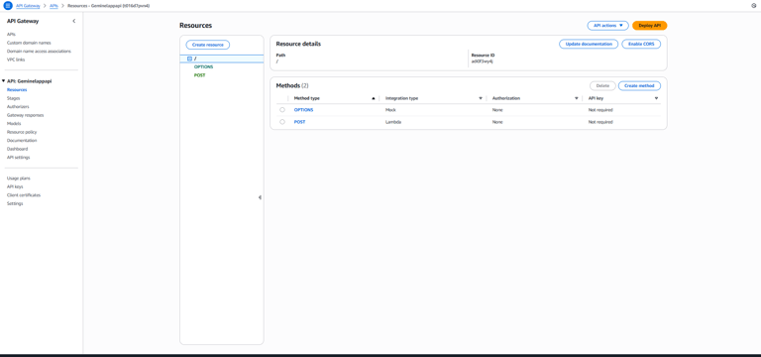761x357 pixels.
Task: Open Custom domain names in sidebar
Action: click(x=29, y=43)
